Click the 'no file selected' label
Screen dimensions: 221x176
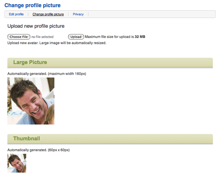coord(42,37)
